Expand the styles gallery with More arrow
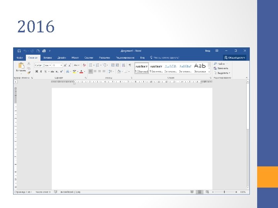This screenshot has width=278, height=208. (209, 72)
